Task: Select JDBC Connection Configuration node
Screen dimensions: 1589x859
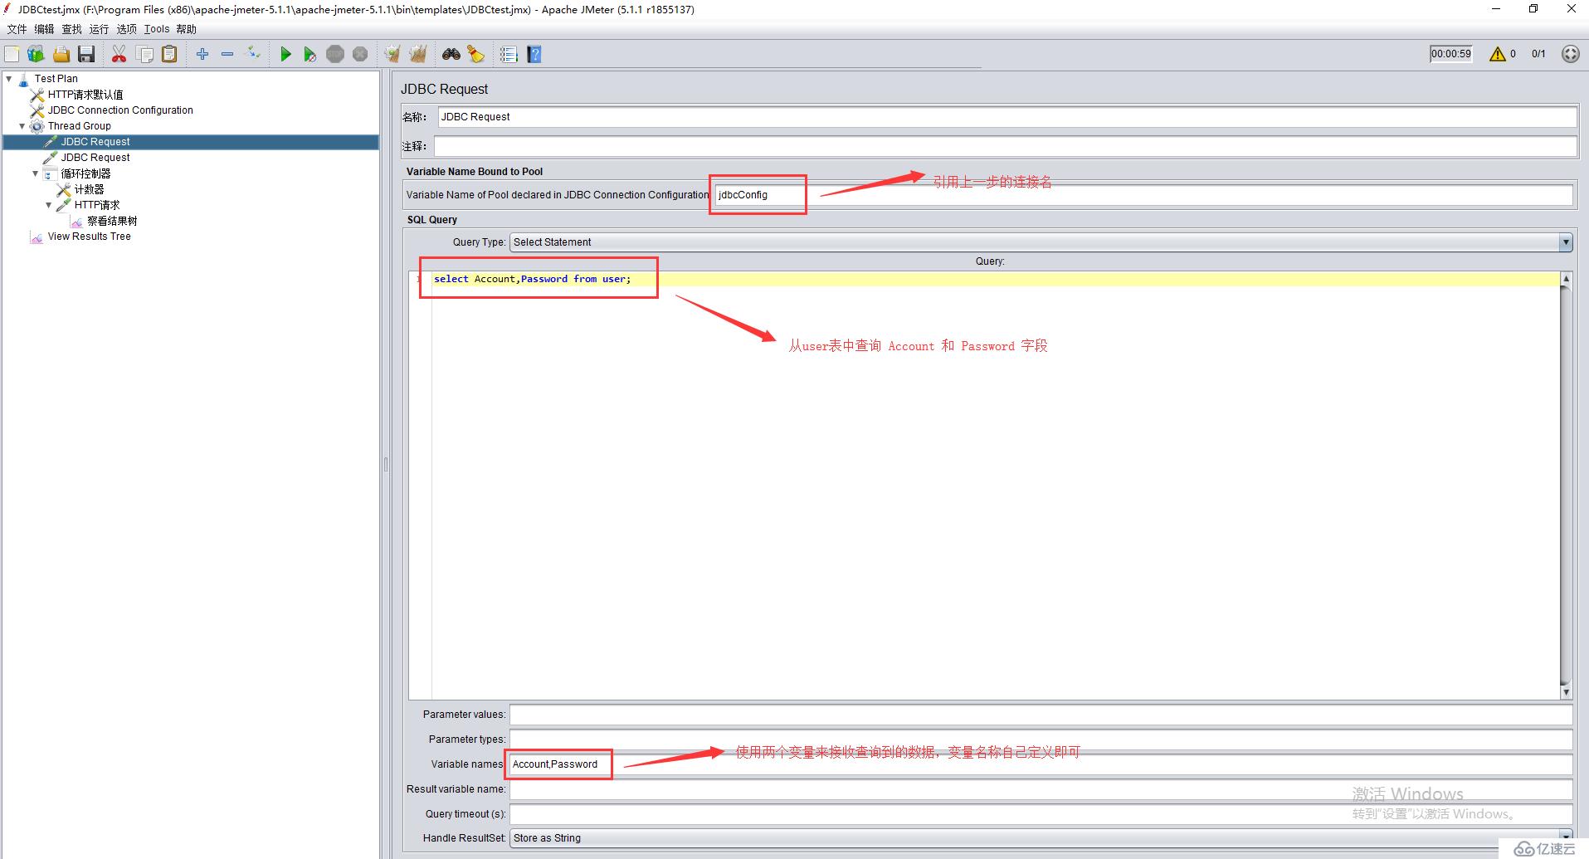Action: tap(119, 110)
